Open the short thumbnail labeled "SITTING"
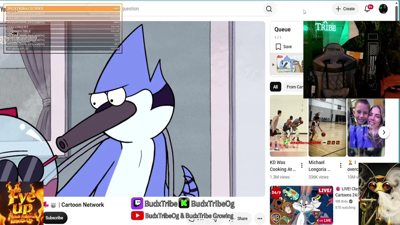 366,127
